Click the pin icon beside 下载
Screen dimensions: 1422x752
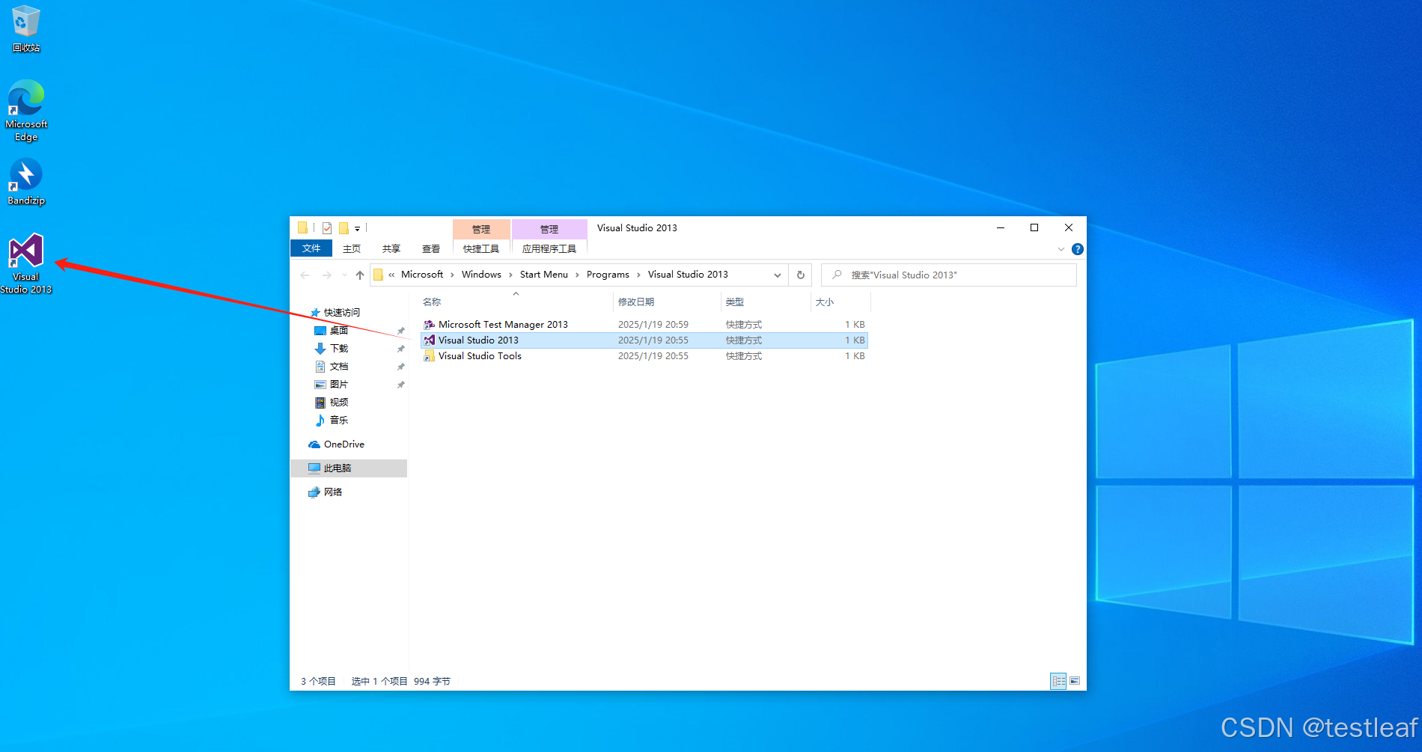[x=401, y=349]
